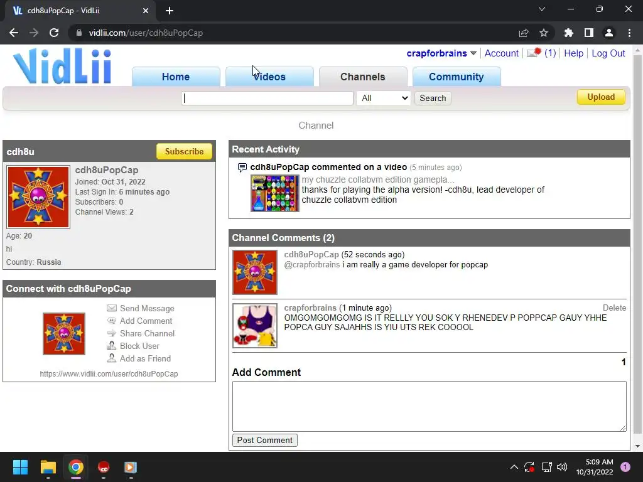Expand the crapforbrains user dropdown
This screenshot has width=643, height=482.
tap(473, 53)
